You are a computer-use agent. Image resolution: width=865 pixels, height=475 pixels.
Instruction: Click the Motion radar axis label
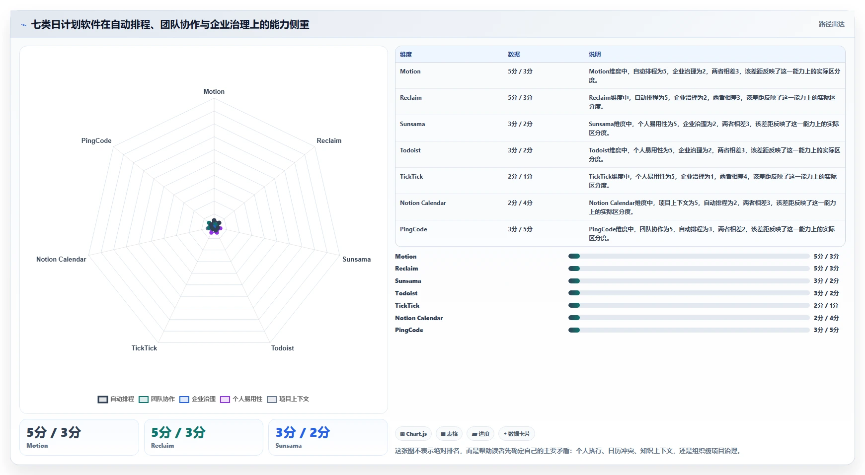[x=214, y=92]
